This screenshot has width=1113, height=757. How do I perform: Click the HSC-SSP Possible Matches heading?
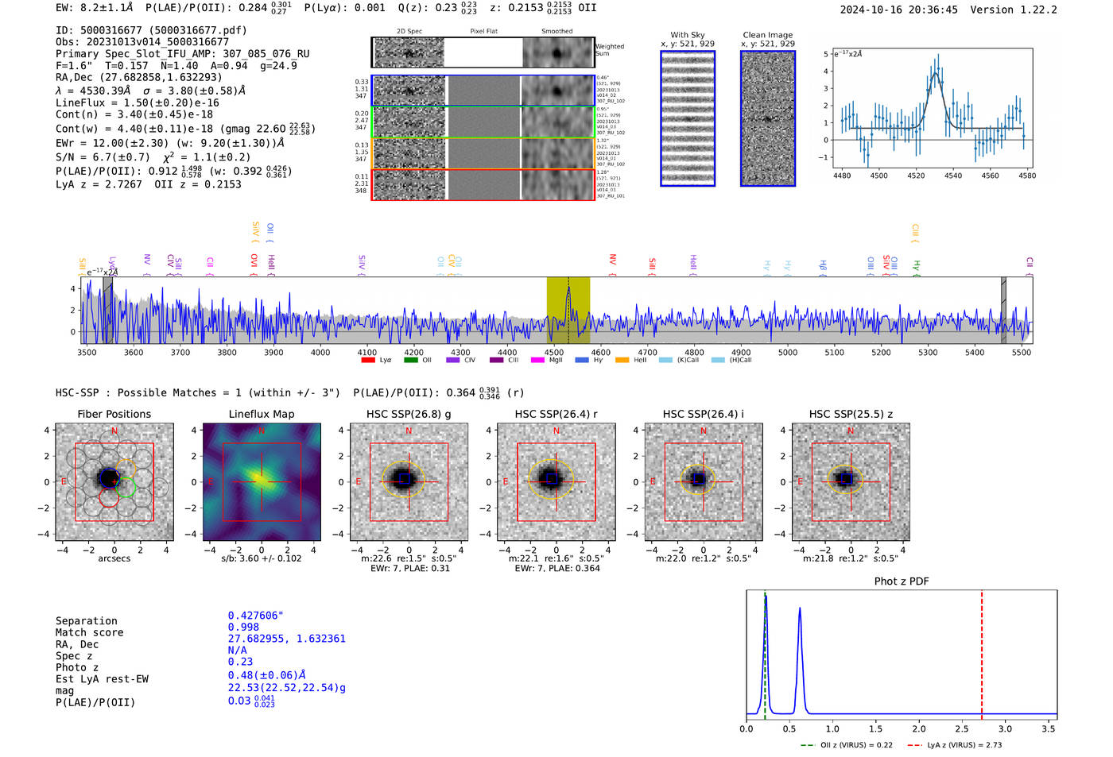(198, 392)
